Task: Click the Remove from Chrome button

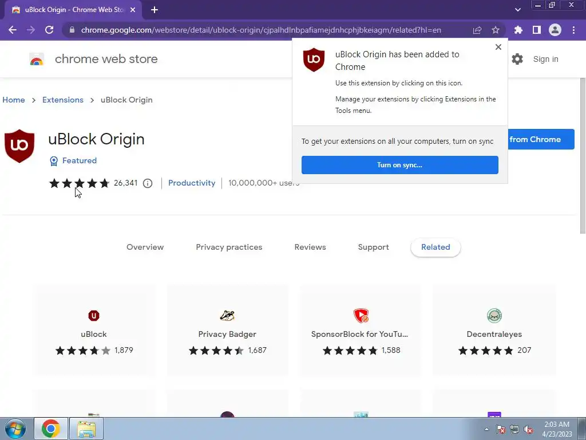Action: [541, 139]
